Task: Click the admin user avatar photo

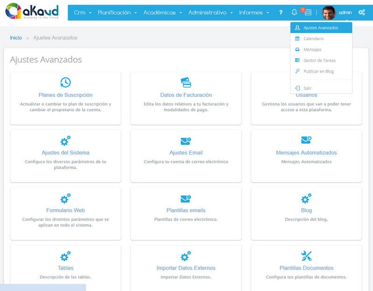Action: 329,12
